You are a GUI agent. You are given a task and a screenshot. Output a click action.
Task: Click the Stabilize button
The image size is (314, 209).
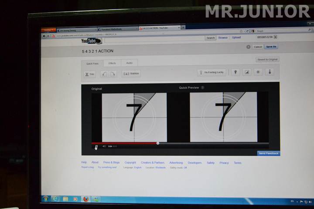[131, 74]
